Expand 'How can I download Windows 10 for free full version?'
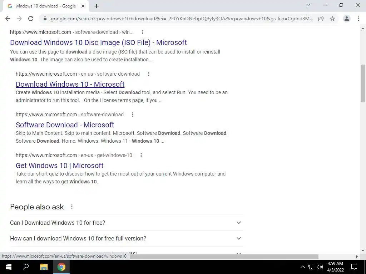 tap(126, 238)
